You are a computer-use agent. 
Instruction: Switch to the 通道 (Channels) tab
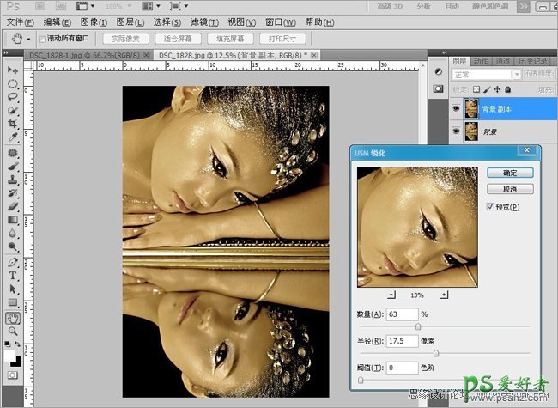coord(503,61)
